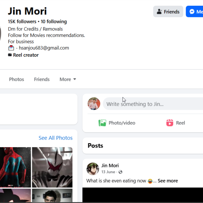Click the 'Follow for Movies recommendations.' text

[46, 35]
